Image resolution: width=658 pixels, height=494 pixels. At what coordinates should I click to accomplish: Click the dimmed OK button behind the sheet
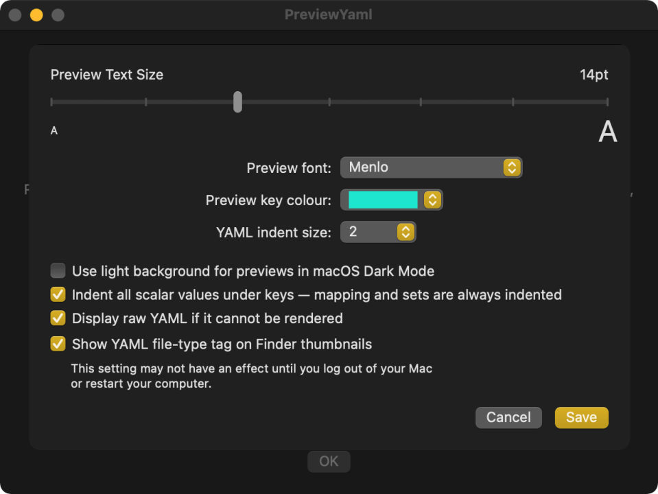[329, 461]
